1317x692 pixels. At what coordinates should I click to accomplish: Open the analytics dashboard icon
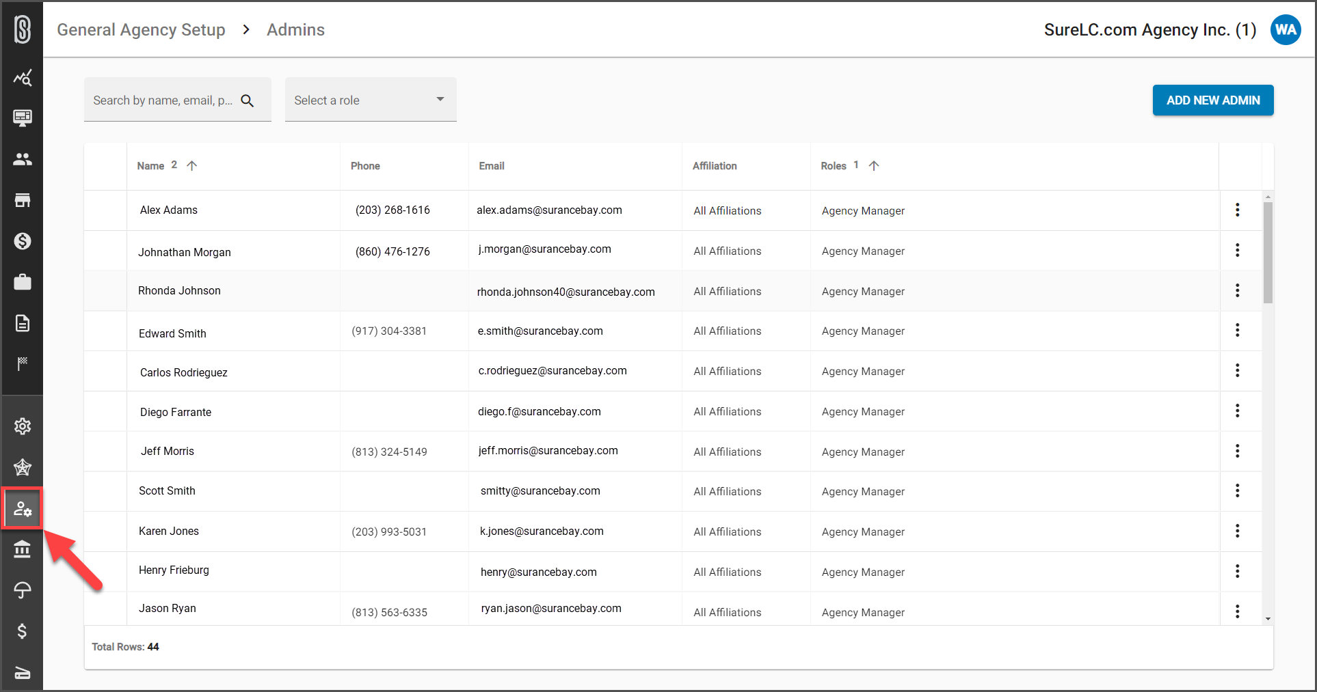(x=23, y=77)
